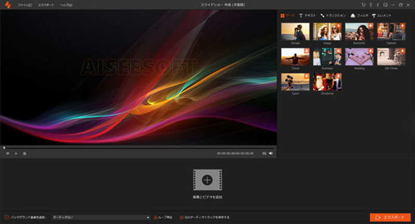Open the エクスポート menu in the menu bar

[46, 5]
